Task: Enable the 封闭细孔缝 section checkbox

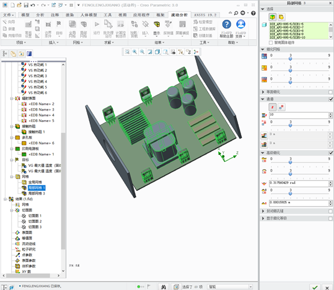Action: 330,211
